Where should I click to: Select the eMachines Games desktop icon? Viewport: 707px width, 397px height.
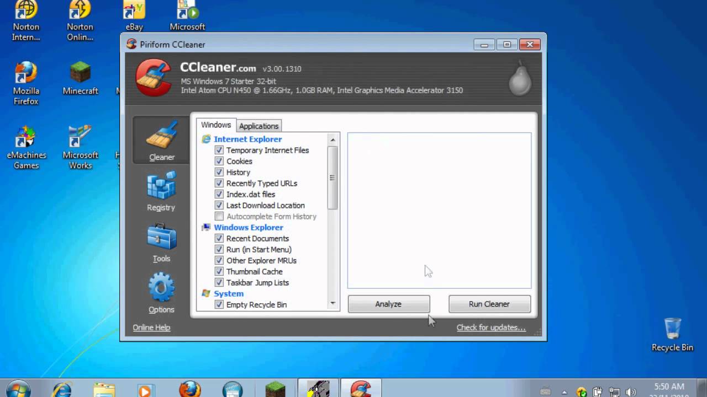pos(26,147)
